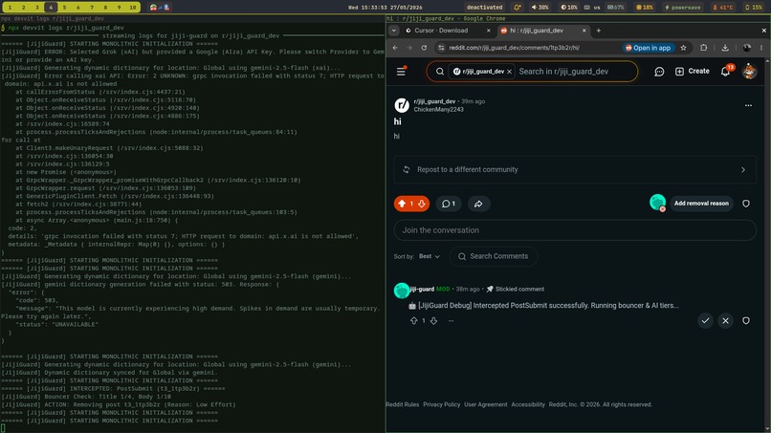
Task: Go forward in Chrome
Action: tap(409, 48)
